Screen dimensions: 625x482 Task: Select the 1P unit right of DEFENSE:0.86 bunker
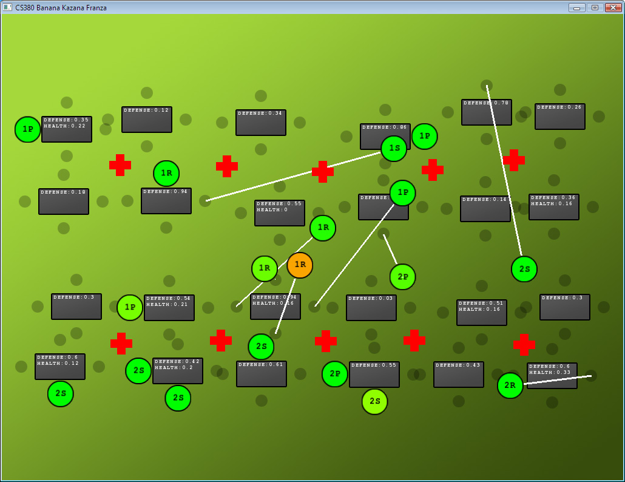(425, 137)
